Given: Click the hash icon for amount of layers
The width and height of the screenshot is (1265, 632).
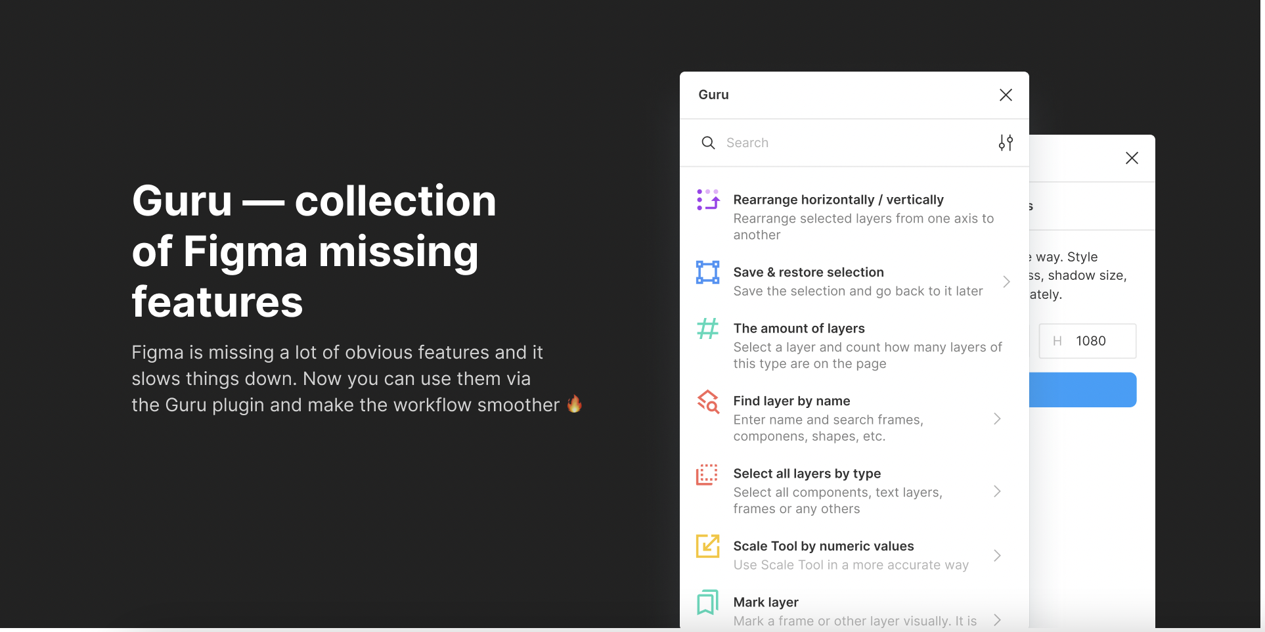Looking at the screenshot, I should tap(708, 328).
